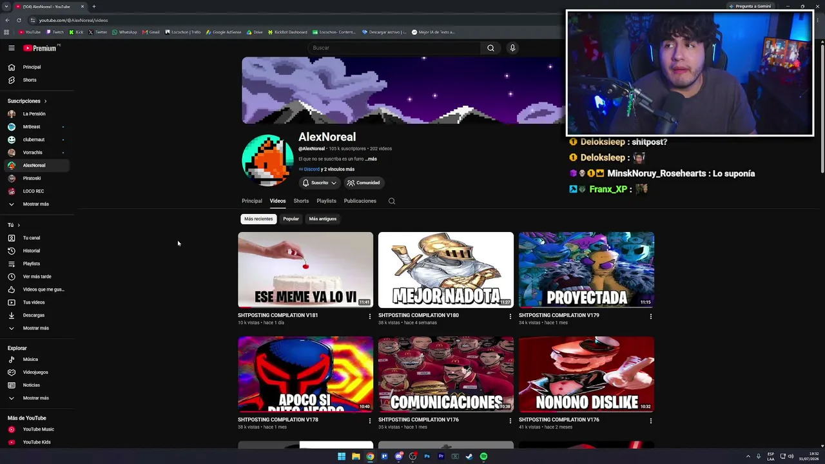Open MEJOR NADOTA video thumbnail
Image resolution: width=825 pixels, height=464 pixels.
click(x=446, y=270)
